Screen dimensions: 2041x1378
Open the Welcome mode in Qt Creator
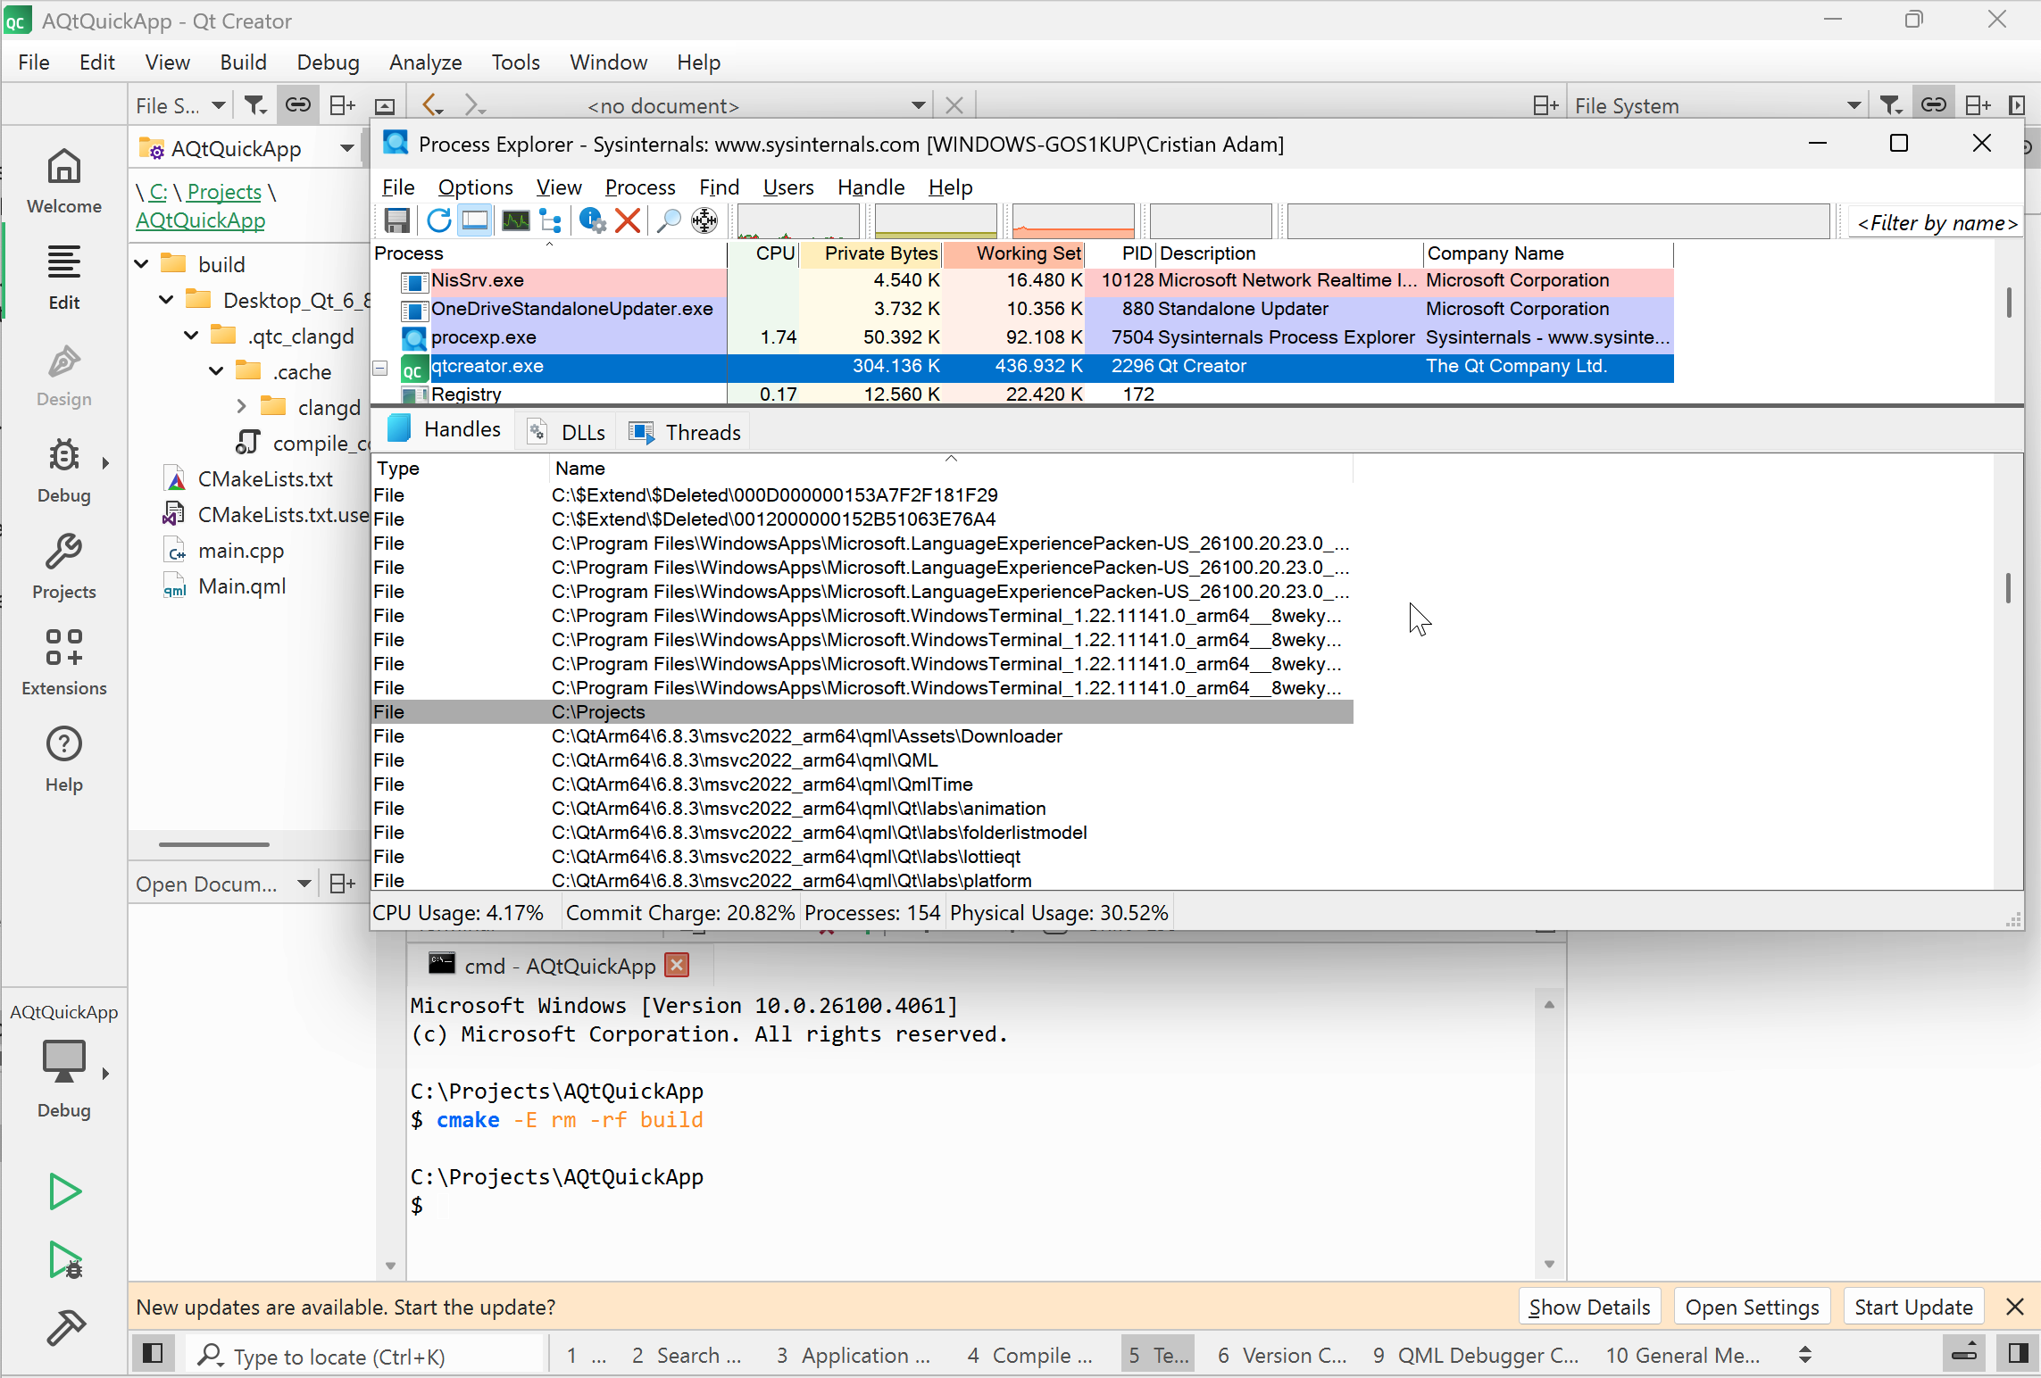64,181
